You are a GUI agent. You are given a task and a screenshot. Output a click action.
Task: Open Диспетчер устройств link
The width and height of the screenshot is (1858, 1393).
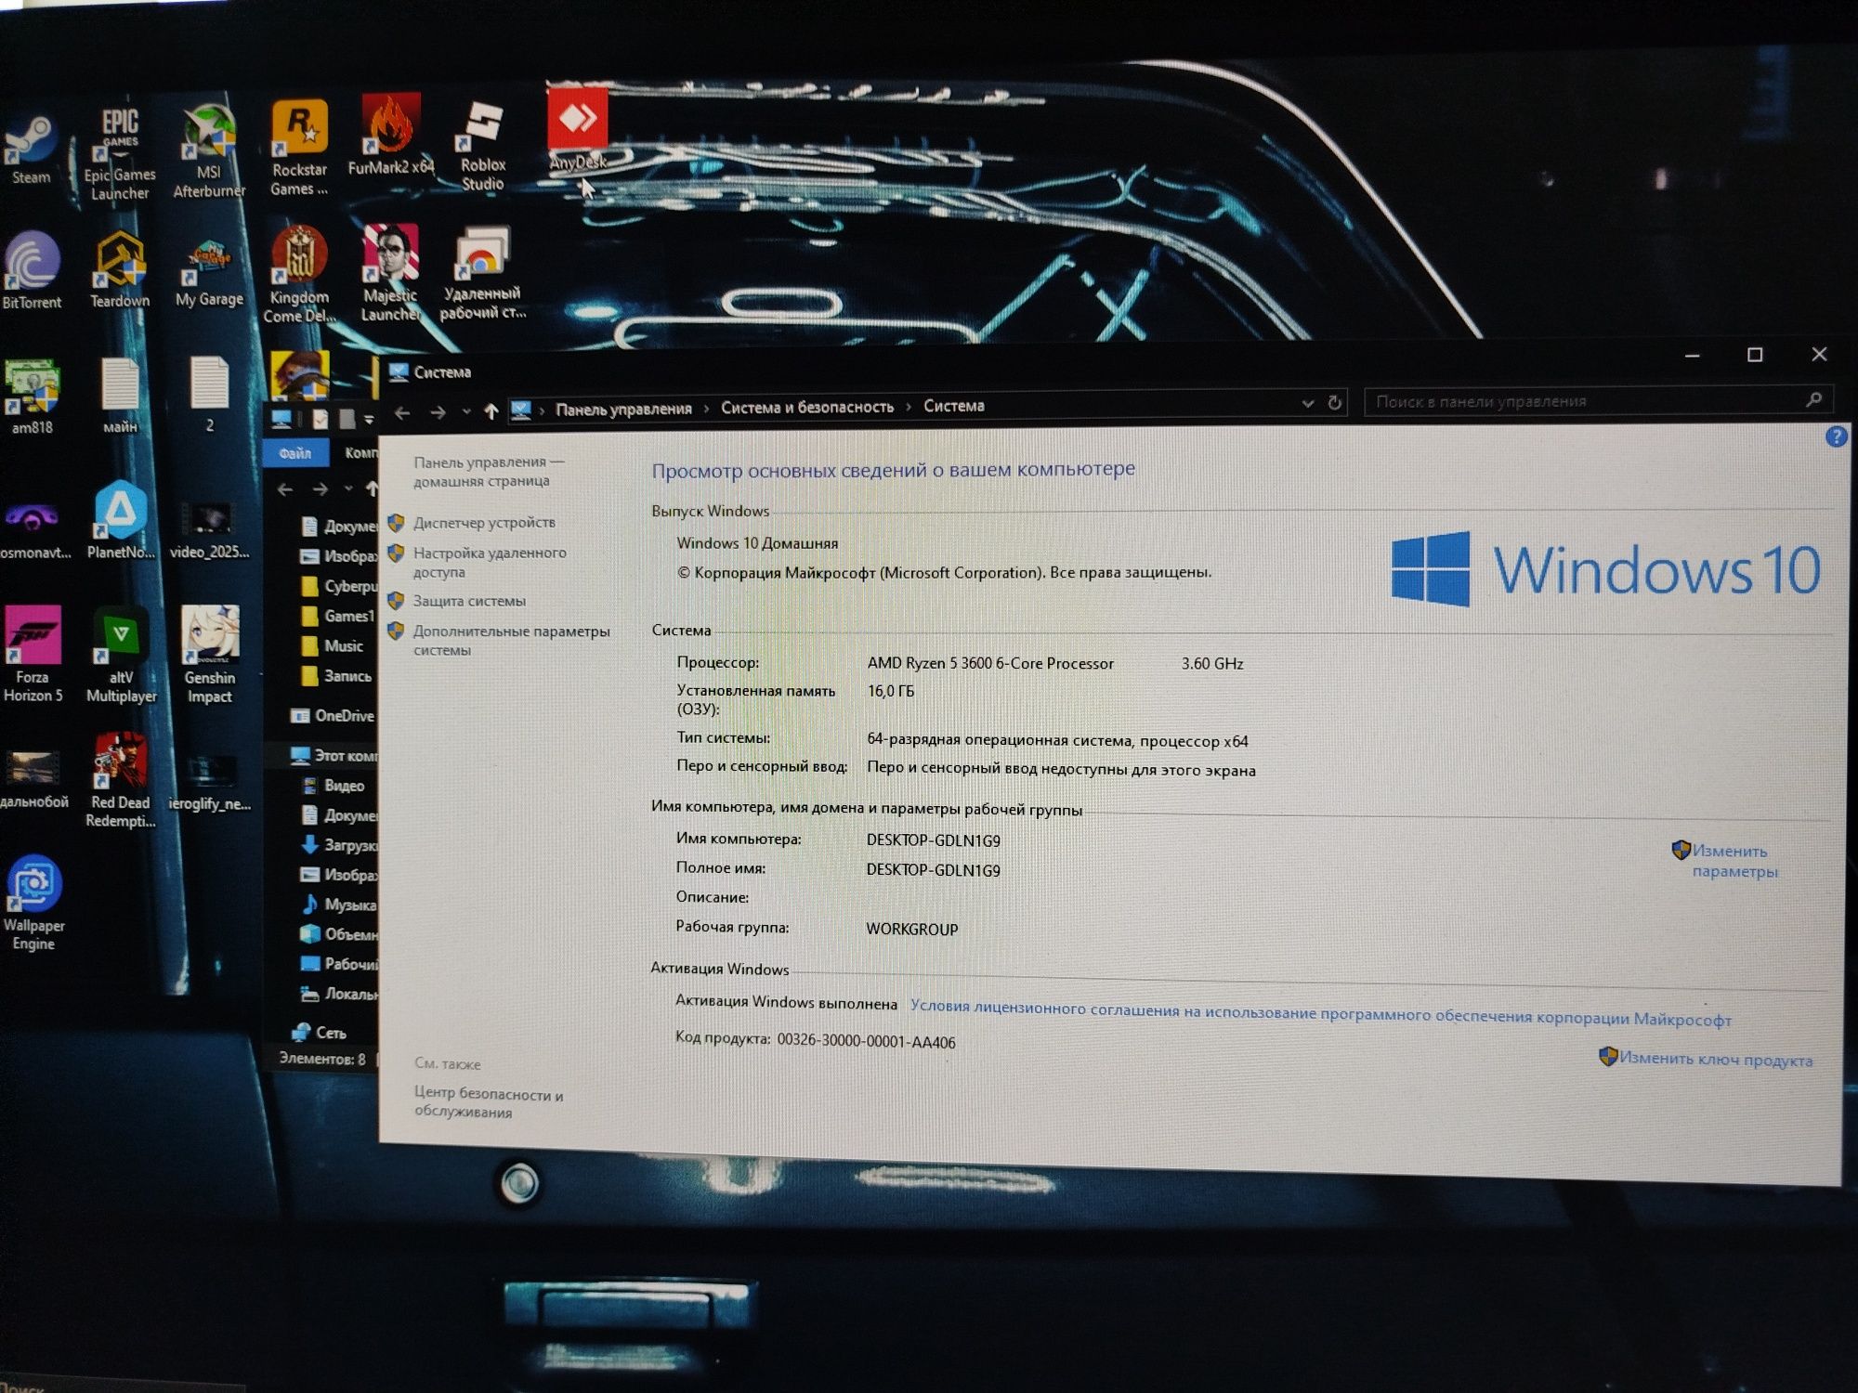pyautogui.click(x=484, y=523)
